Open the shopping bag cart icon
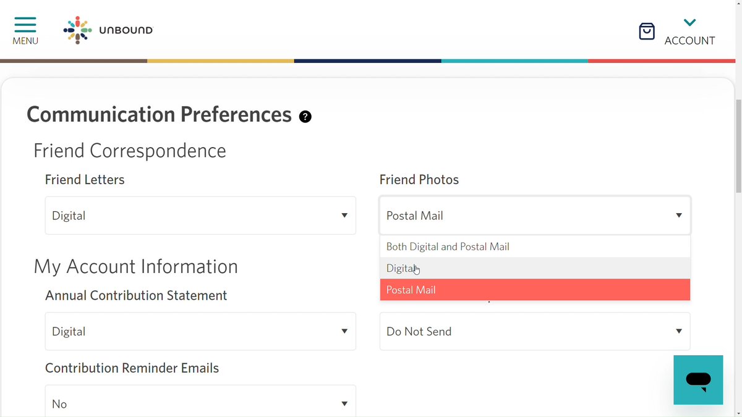Screen dimensions: 742x417 coord(647,31)
